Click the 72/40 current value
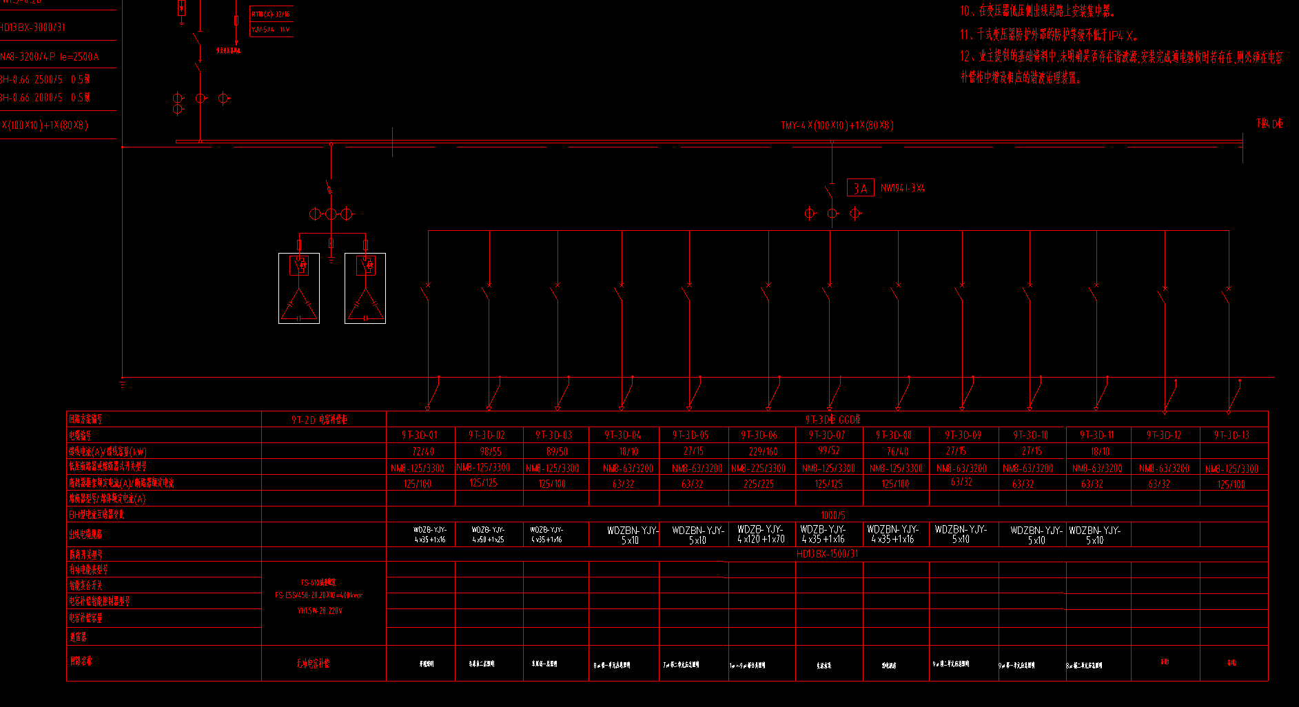This screenshot has height=707, width=1299. tap(423, 452)
